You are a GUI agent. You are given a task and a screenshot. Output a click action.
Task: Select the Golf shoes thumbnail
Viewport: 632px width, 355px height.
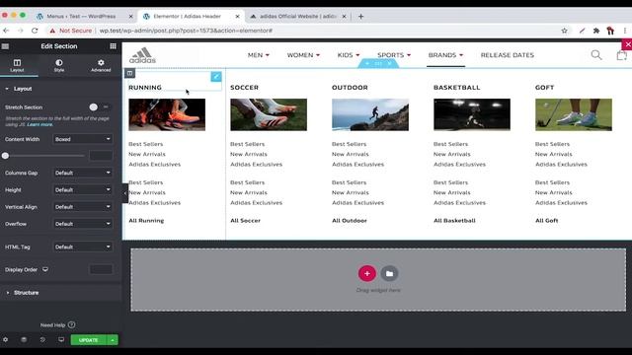(574, 114)
